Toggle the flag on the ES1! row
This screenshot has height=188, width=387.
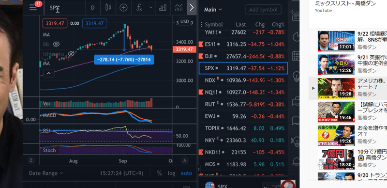coord(201,44)
